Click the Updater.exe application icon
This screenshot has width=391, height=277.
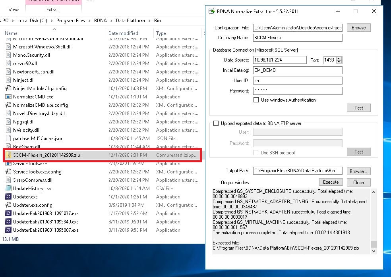tap(8, 196)
